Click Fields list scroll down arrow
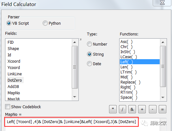 pyautogui.click(x=75, y=97)
